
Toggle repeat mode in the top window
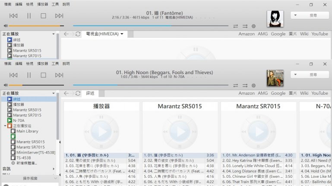coord(236,26)
